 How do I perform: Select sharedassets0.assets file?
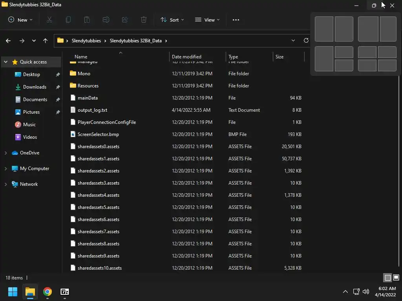[x=99, y=147]
